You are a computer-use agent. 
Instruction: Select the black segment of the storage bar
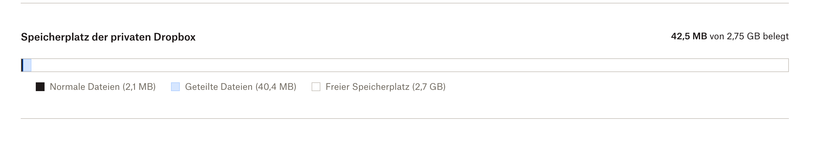coord(22,65)
